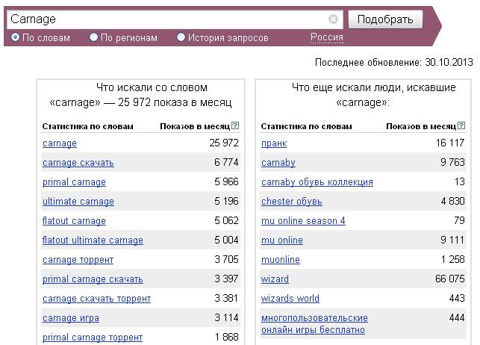Choose the 'История запросов' radio option
This screenshot has height=345, width=480.
coord(181,37)
